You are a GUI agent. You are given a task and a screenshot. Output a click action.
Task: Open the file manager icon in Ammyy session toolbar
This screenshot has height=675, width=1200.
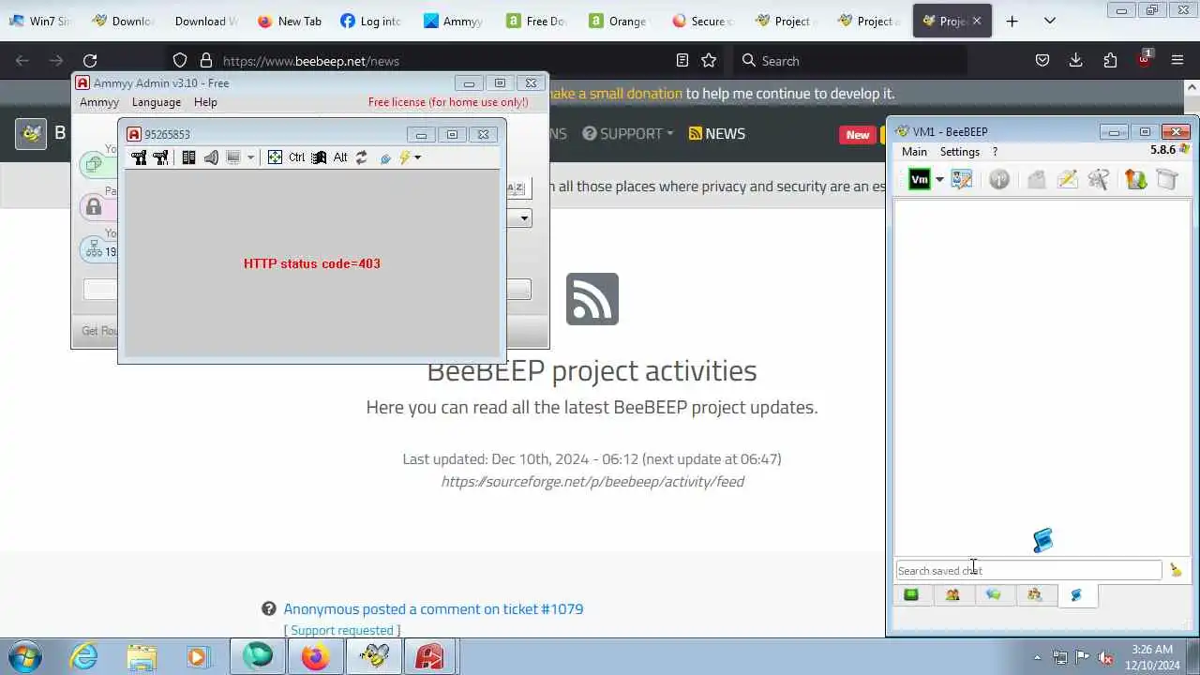click(x=188, y=157)
